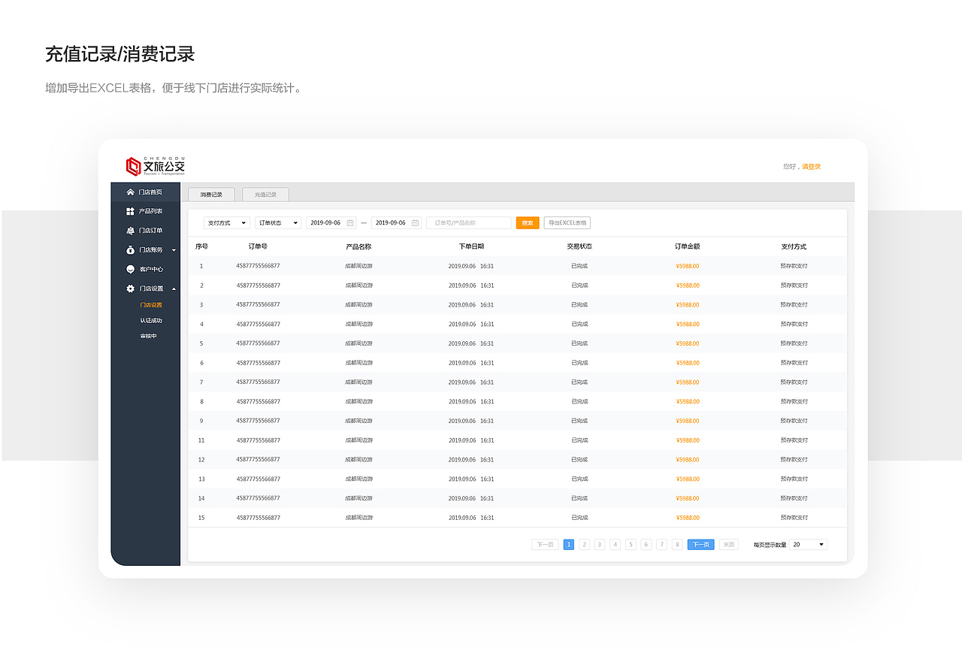
Task: Go to page 8
Action: click(x=677, y=545)
